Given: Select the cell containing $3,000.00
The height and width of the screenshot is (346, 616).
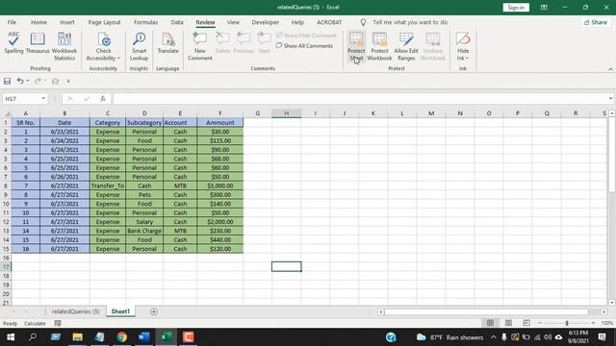Looking at the screenshot, I should (x=220, y=185).
